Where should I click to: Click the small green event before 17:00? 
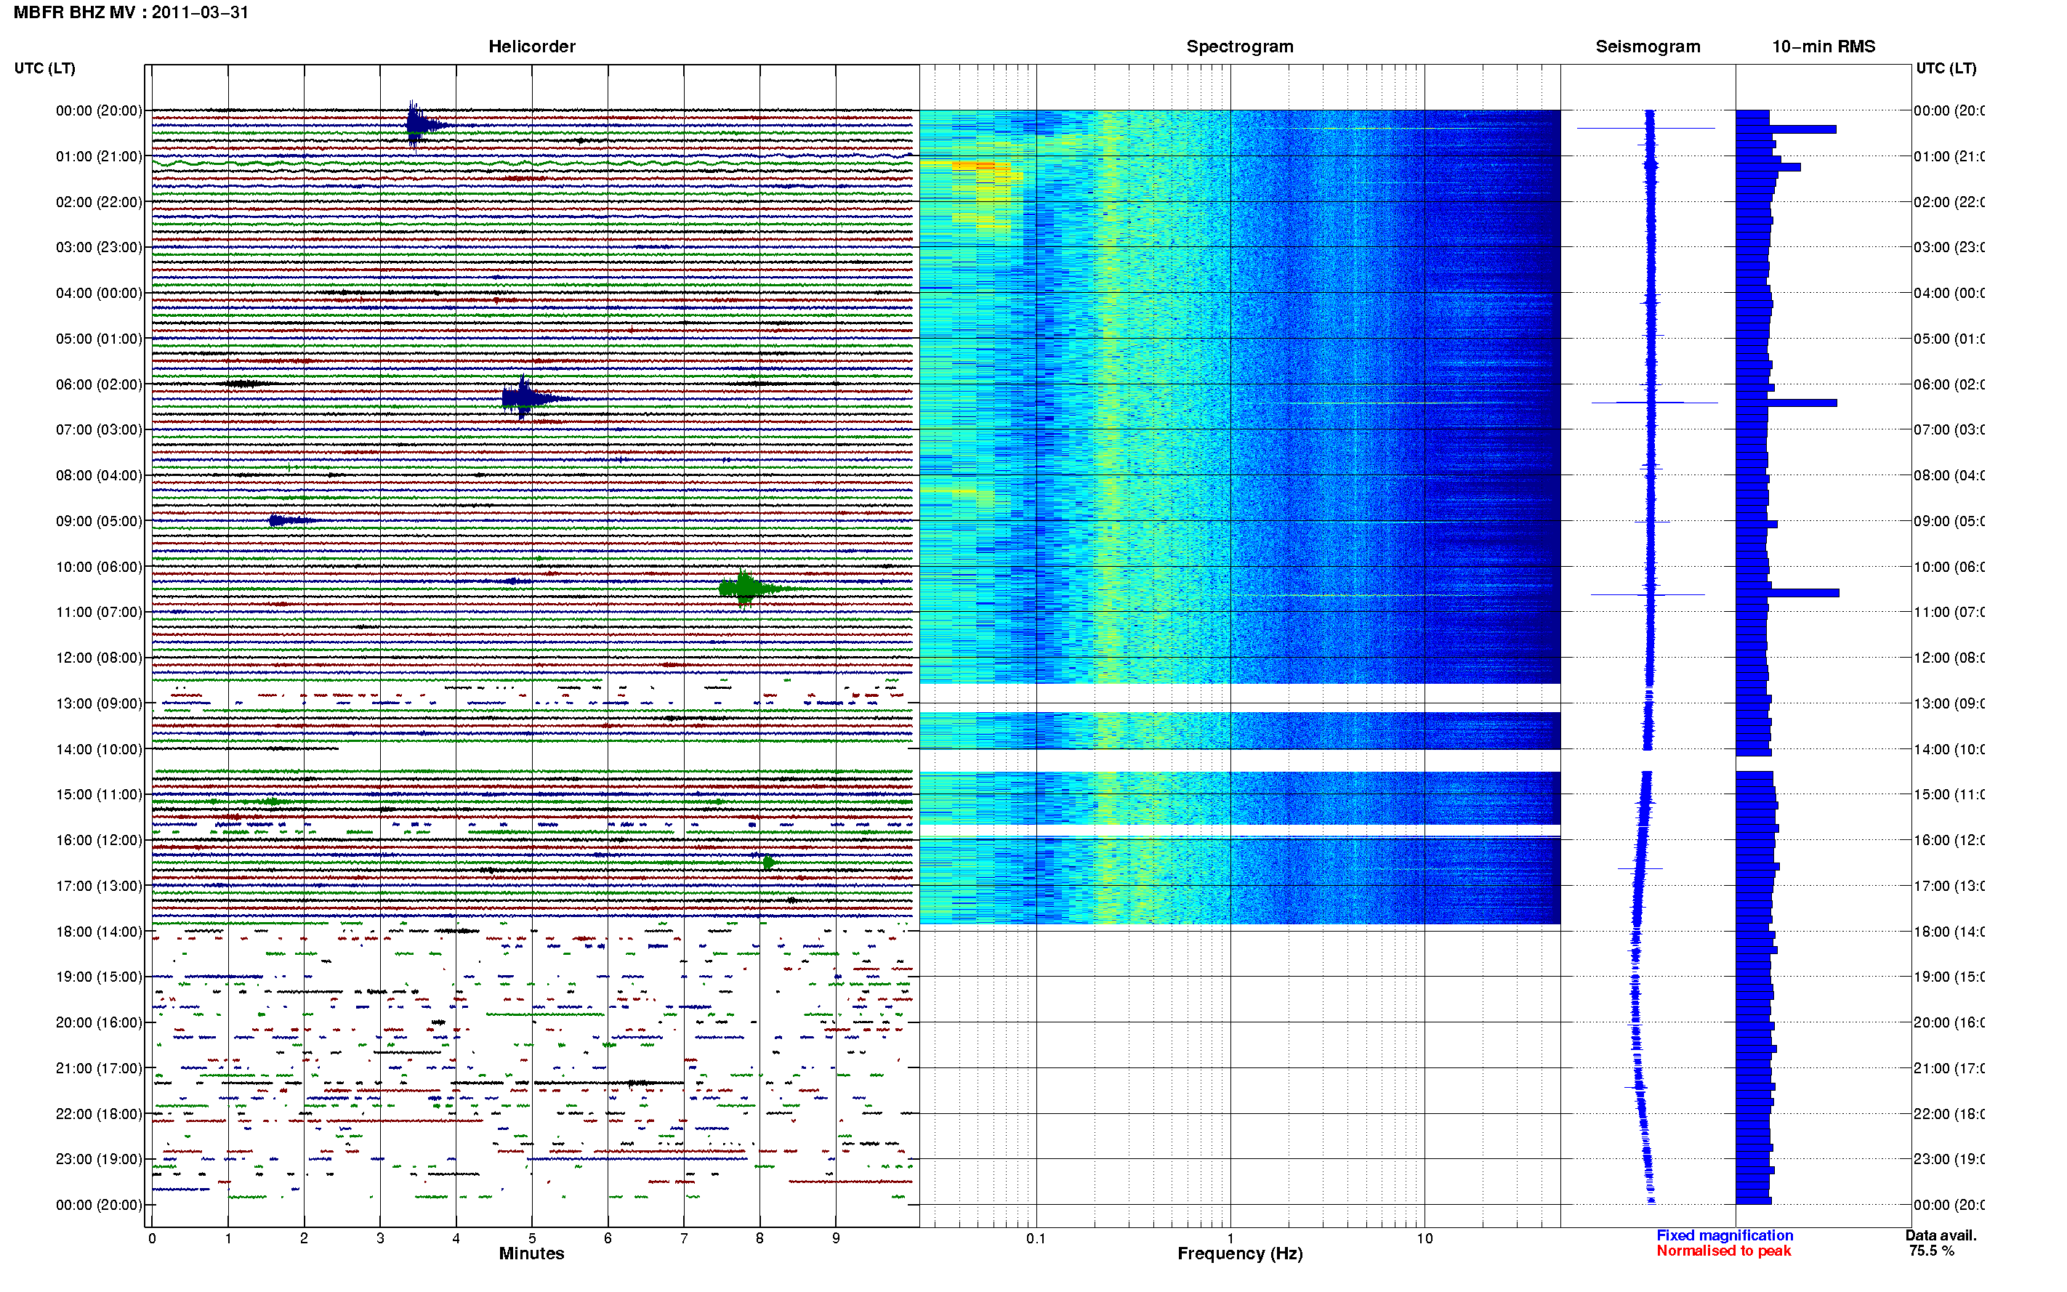[769, 863]
